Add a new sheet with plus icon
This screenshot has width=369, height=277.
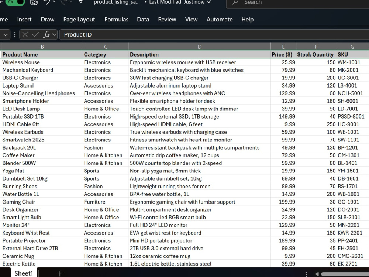60,274
